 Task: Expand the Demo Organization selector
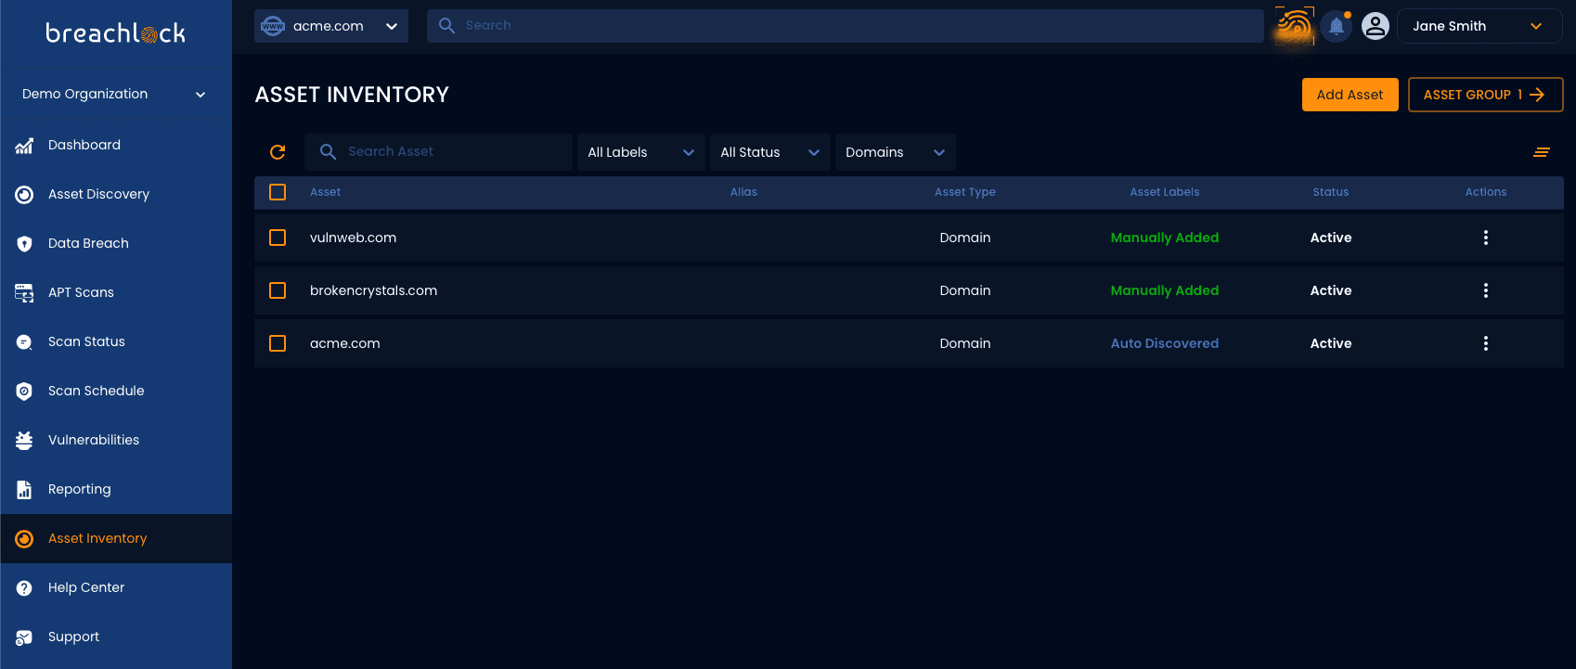tap(115, 95)
